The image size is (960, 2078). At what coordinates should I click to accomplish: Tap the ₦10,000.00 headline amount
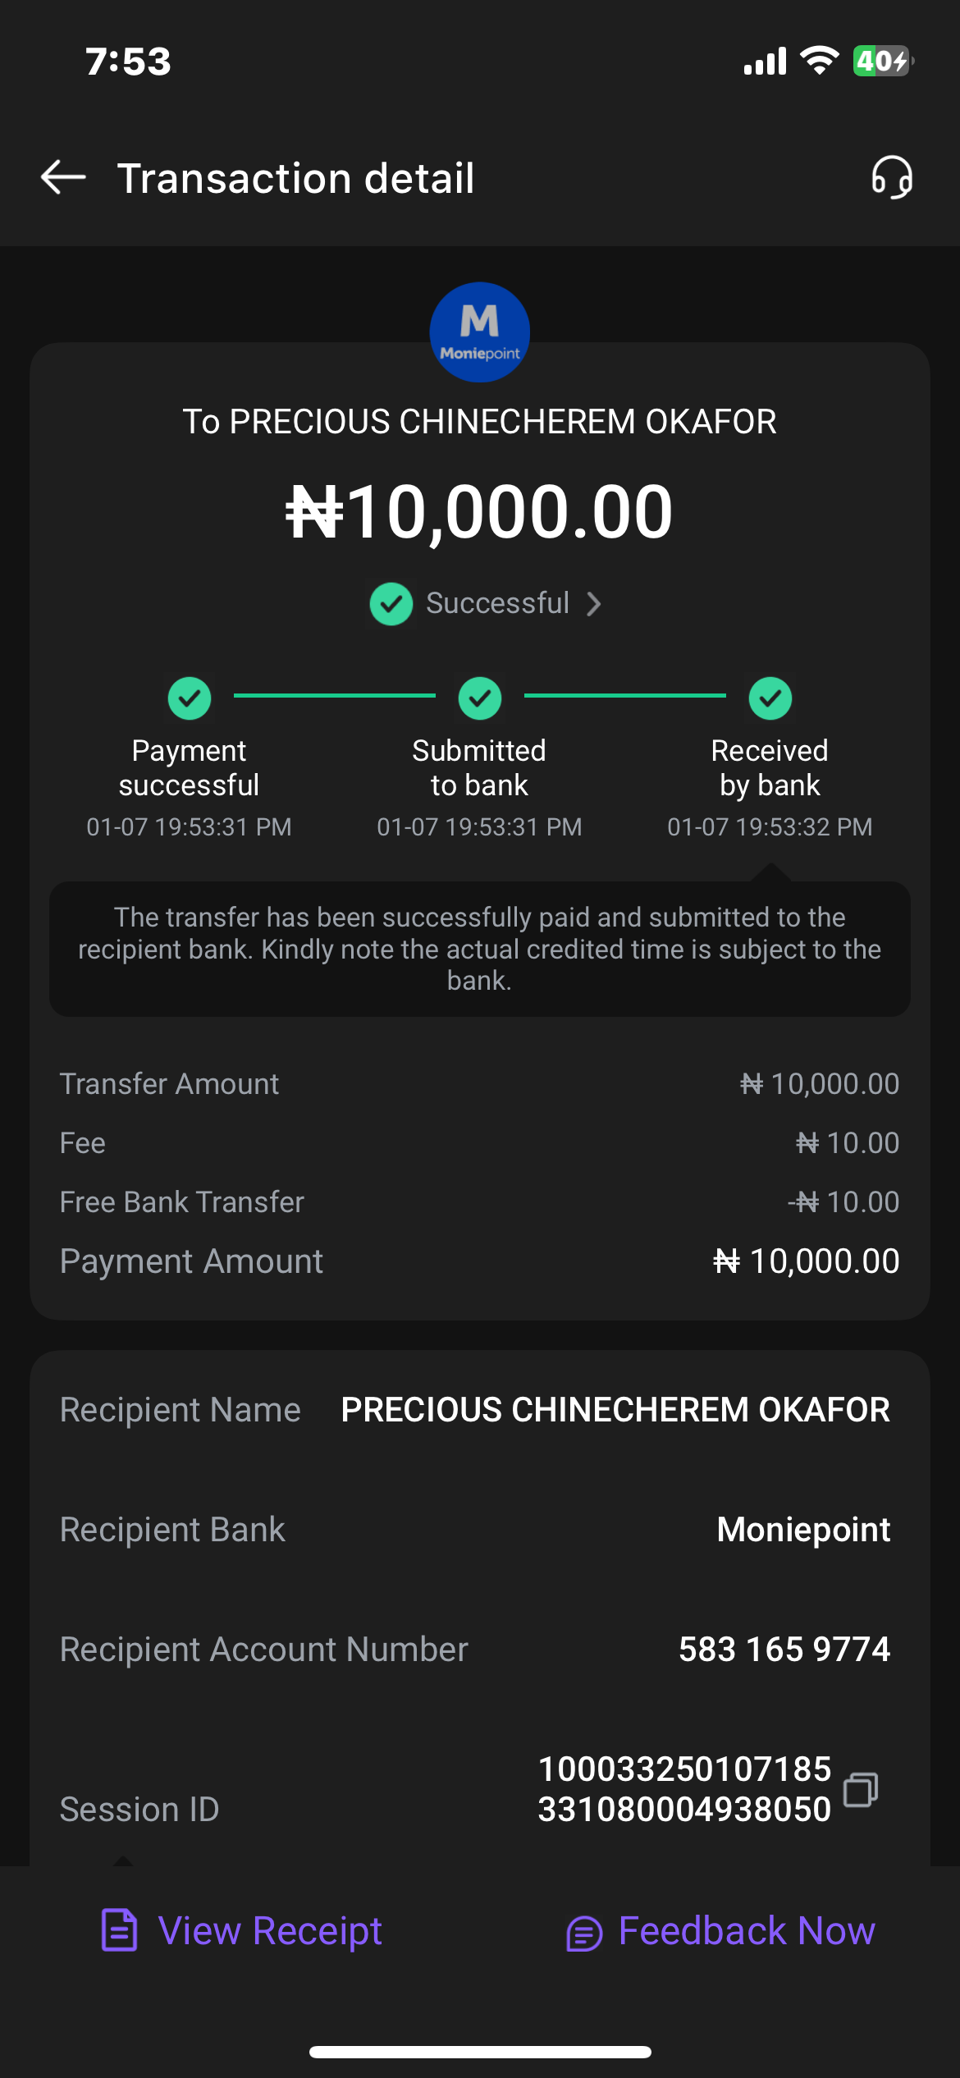pyautogui.click(x=479, y=512)
